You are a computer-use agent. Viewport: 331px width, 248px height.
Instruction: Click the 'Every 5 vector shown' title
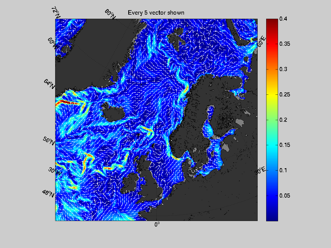click(x=156, y=13)
